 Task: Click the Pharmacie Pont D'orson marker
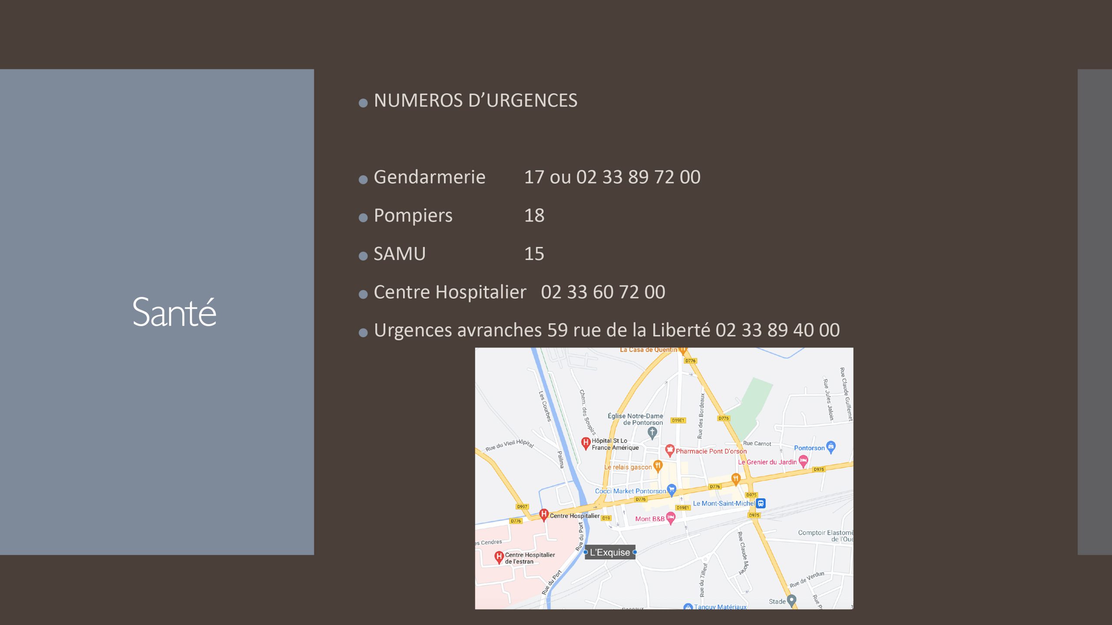669,450
